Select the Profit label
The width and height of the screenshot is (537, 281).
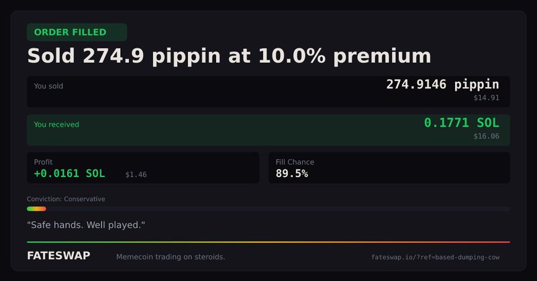[x=43, y=162]
